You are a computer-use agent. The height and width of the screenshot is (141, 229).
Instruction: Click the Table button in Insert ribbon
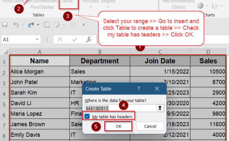(x=68, y=4)
